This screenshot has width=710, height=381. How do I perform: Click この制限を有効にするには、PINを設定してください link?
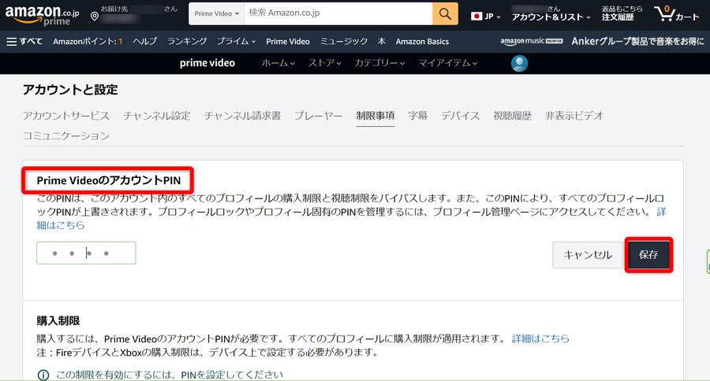170,375
